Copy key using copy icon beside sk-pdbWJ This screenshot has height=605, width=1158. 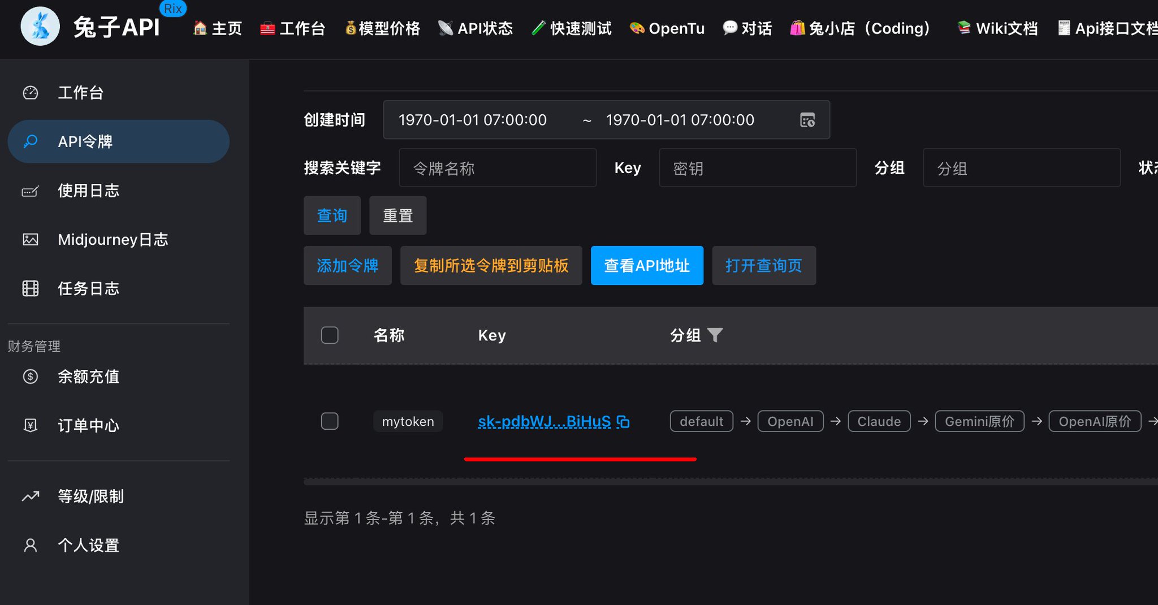(x=623, y=422)
